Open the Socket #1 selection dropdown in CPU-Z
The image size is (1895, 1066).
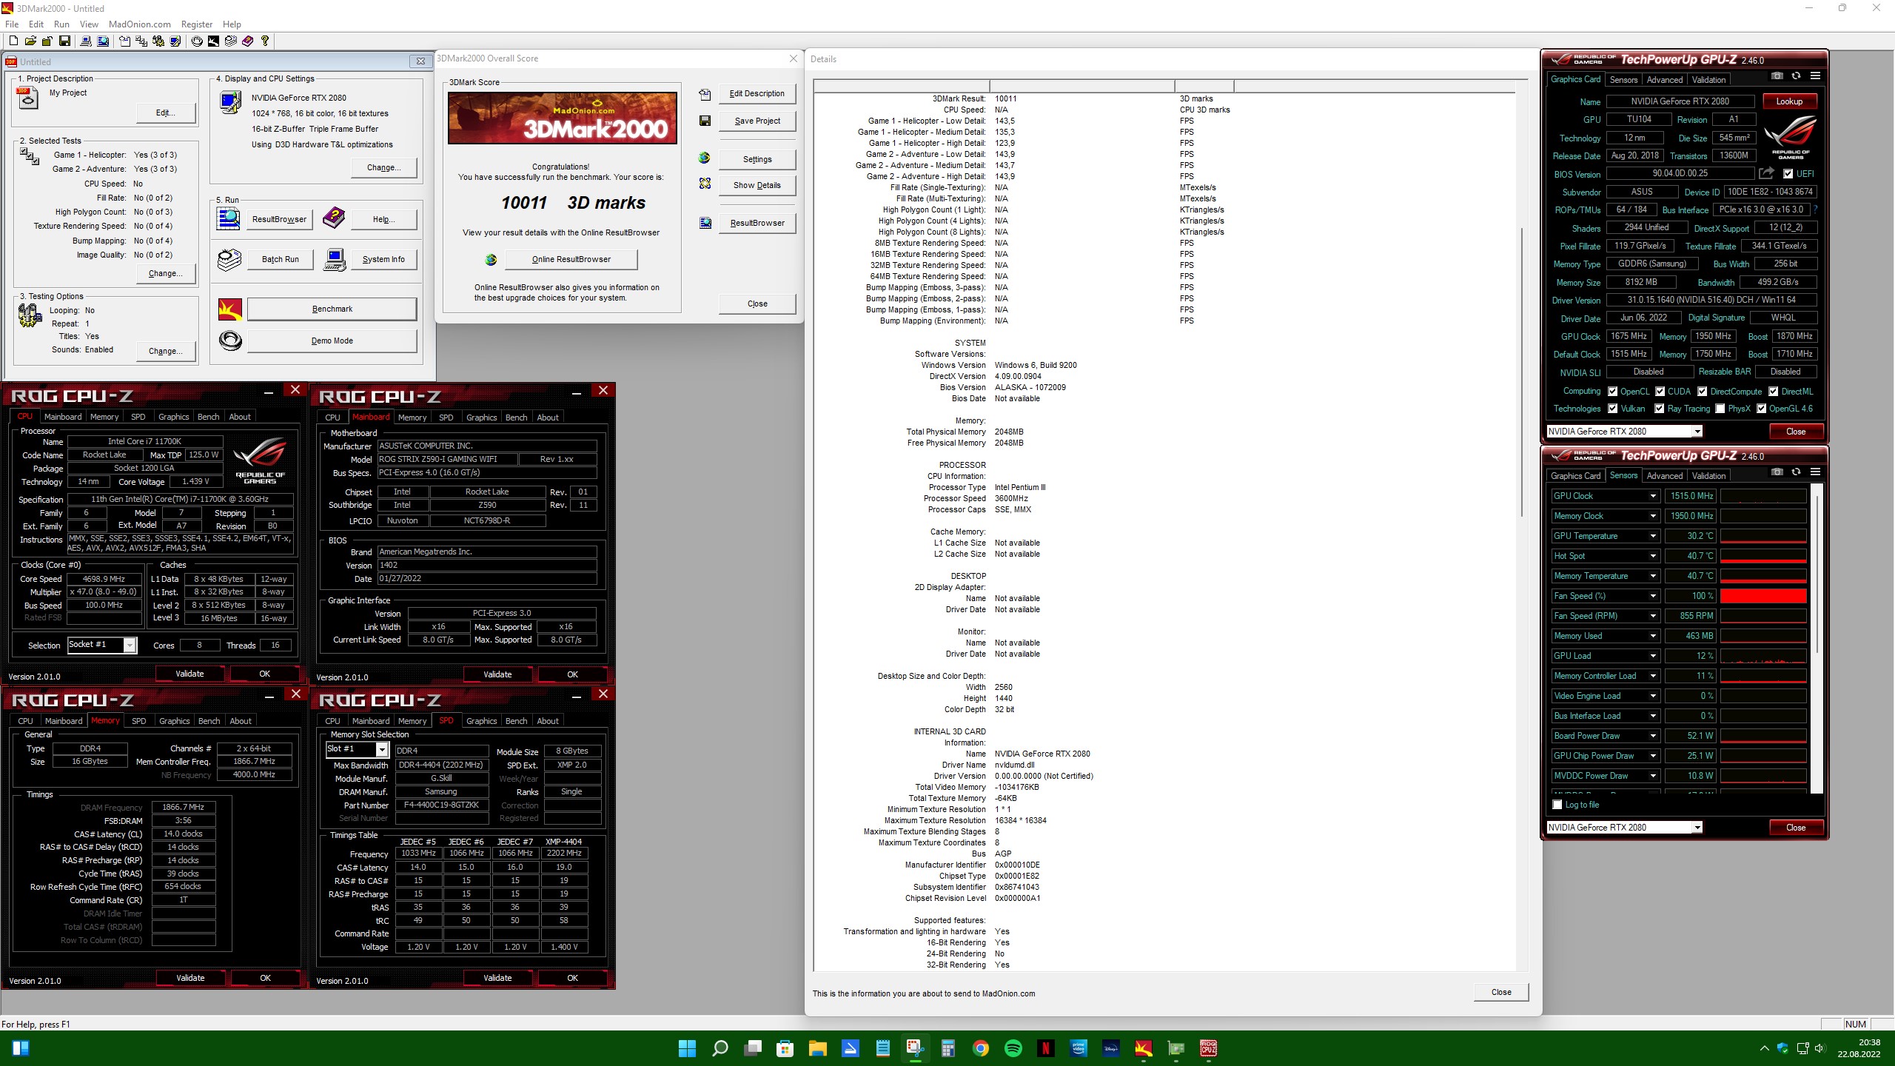point(130,646)
